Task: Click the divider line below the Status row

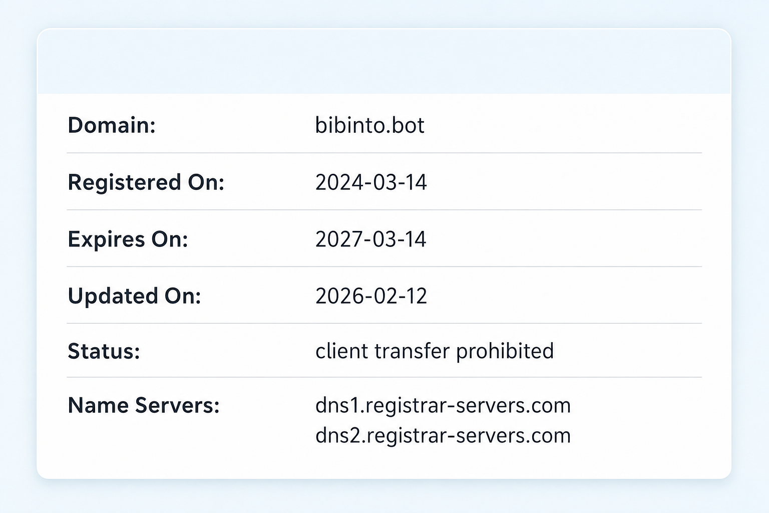Action: click(384, 377)
